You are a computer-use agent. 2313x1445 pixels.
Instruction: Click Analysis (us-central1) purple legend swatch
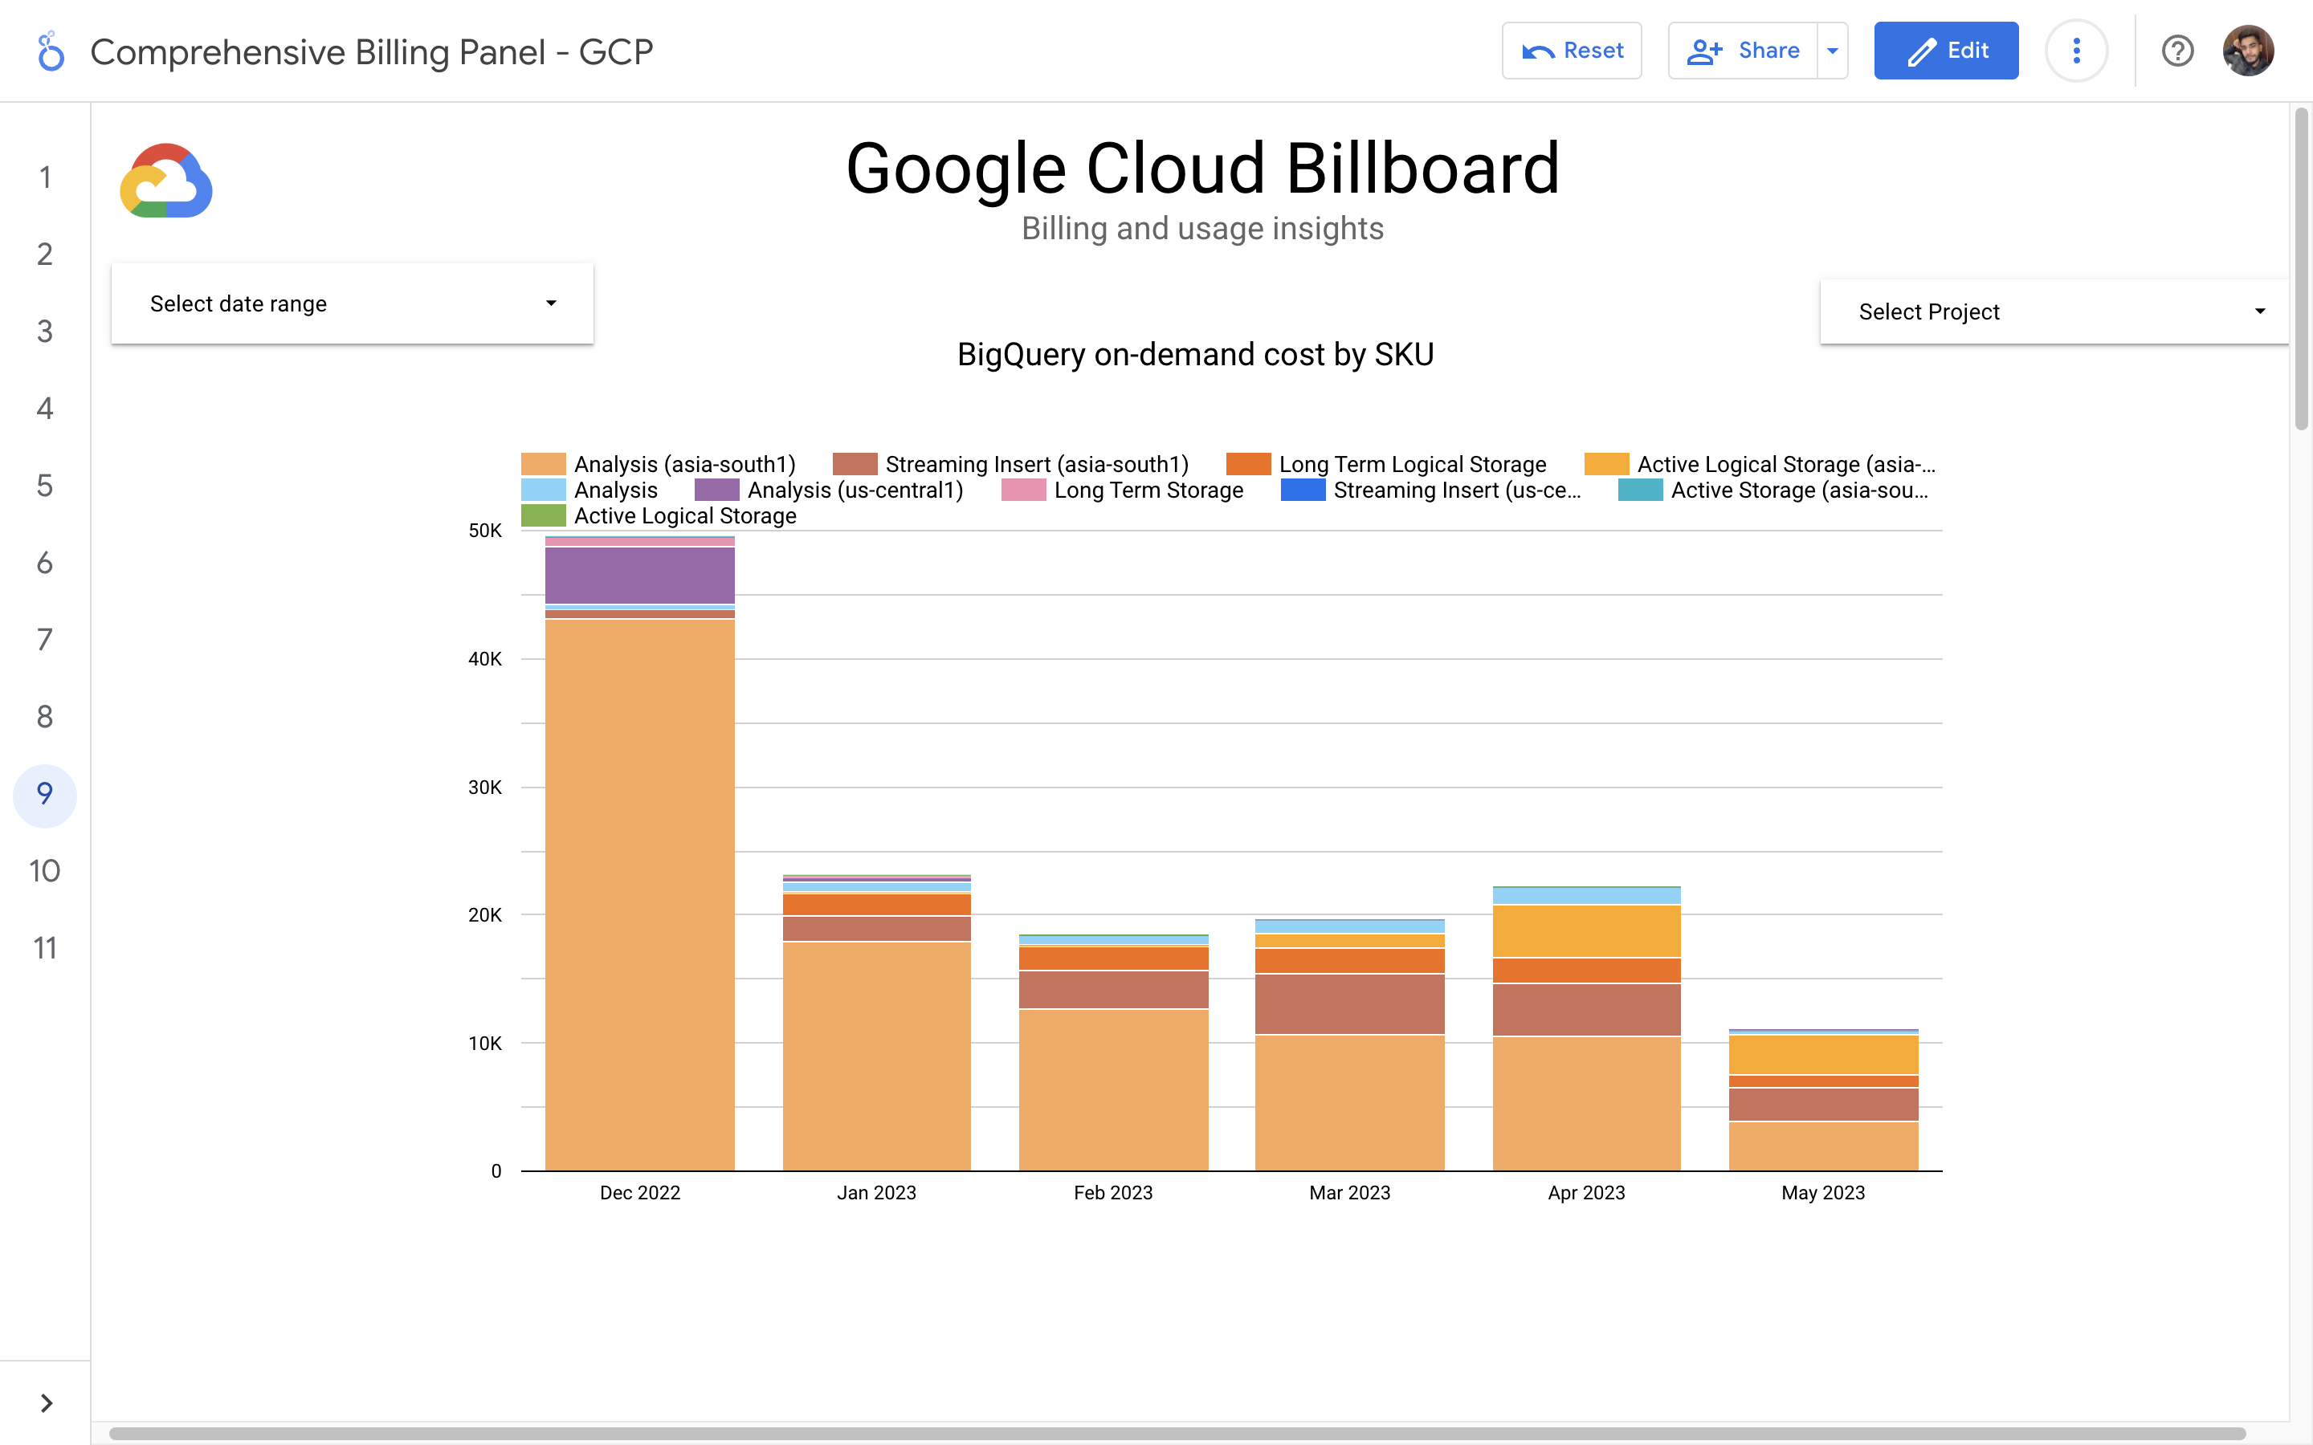tap(717, 490)
